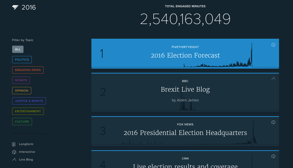Image resolution: width=293 pixels, height=168 pixels.
Task: Choose the Justice & Rights filter
Action: point(29,101)
